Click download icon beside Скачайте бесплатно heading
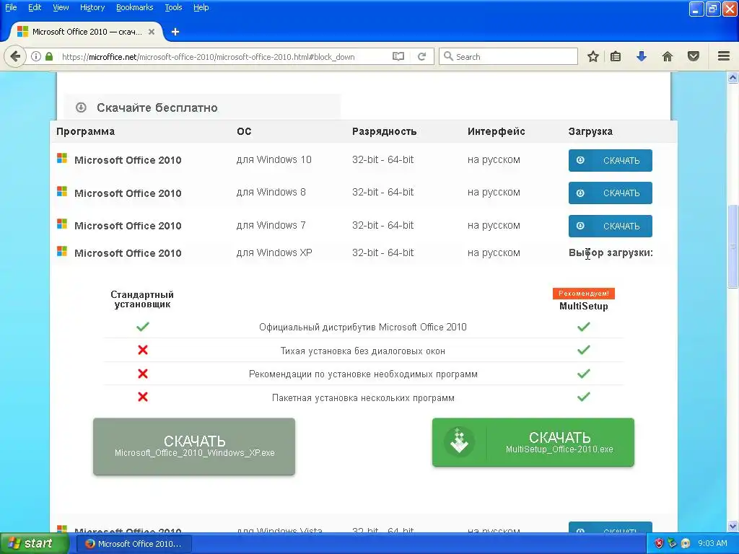This screenshot has width=739, height=554. (x=81, y=107)
